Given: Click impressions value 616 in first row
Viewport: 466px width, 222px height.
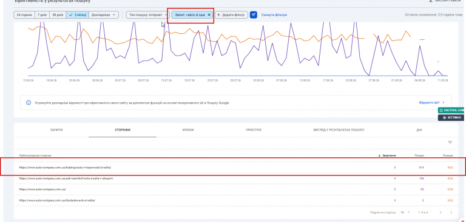Looking at the screenshot, I should [x=422, y=168].
